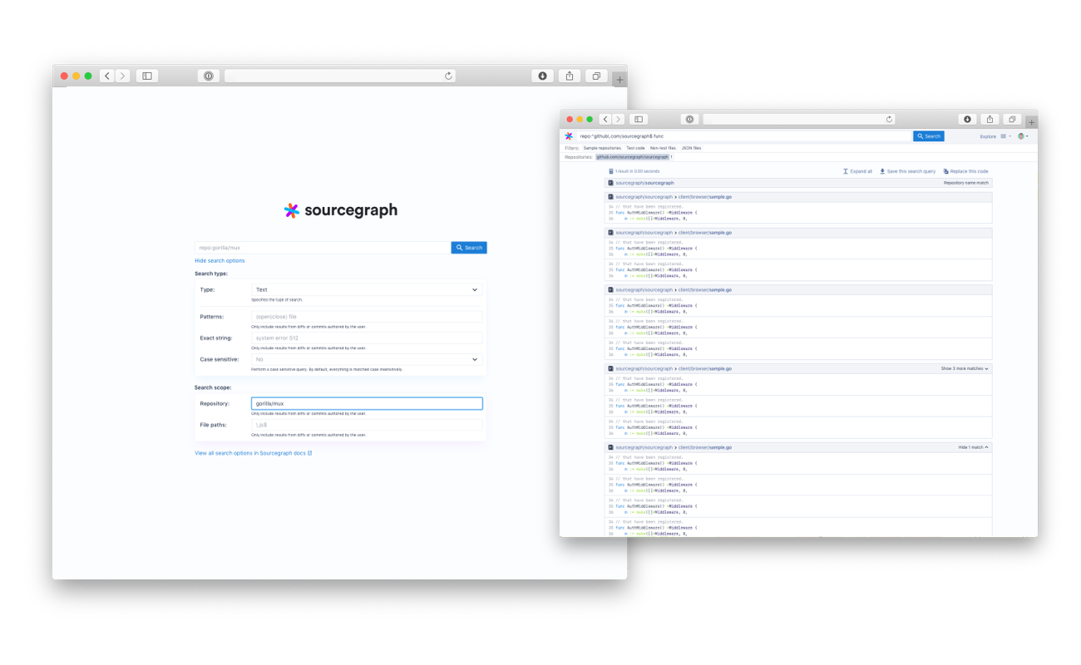Apply the Text code filter
The width and height of the screenshot is (1081, 665).
click(x=635, y=148)
